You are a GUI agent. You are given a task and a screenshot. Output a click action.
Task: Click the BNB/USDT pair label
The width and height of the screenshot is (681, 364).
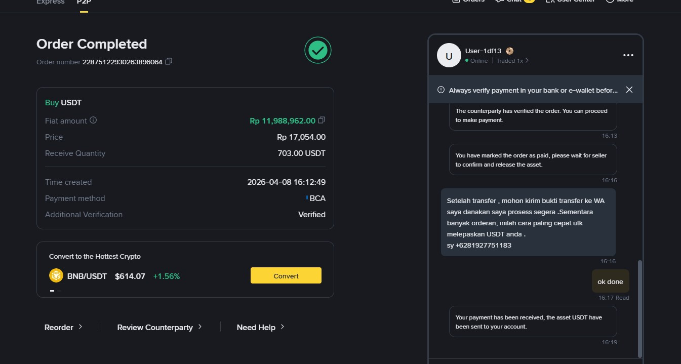(x=87, y=276)
